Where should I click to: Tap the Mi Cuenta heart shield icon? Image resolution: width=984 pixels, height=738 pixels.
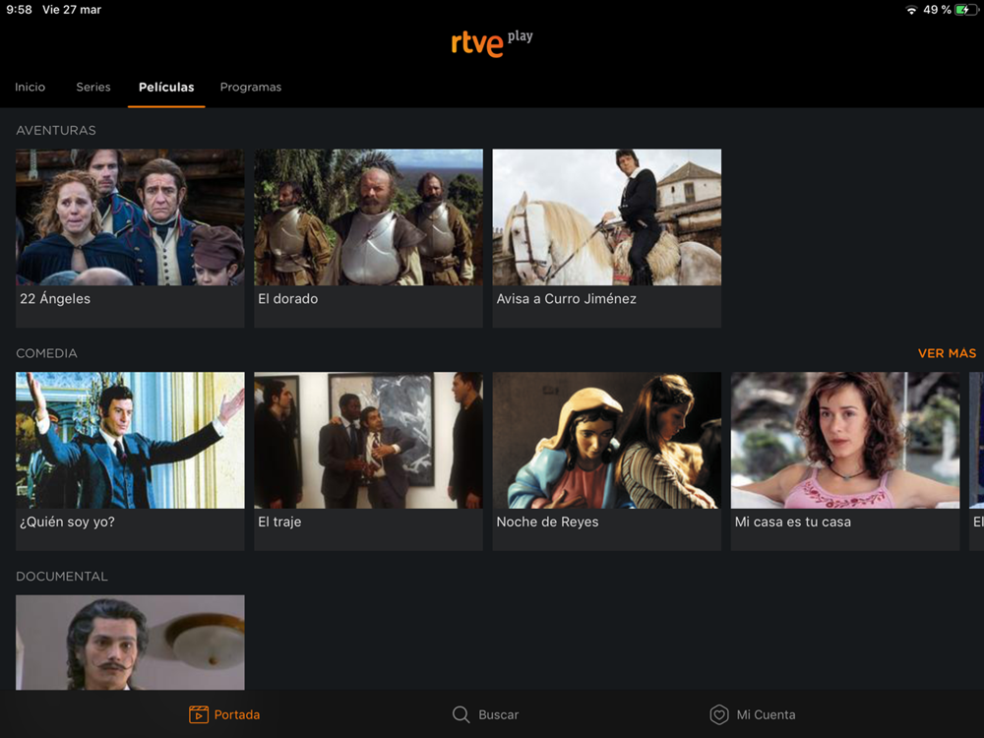pos(719,714)
